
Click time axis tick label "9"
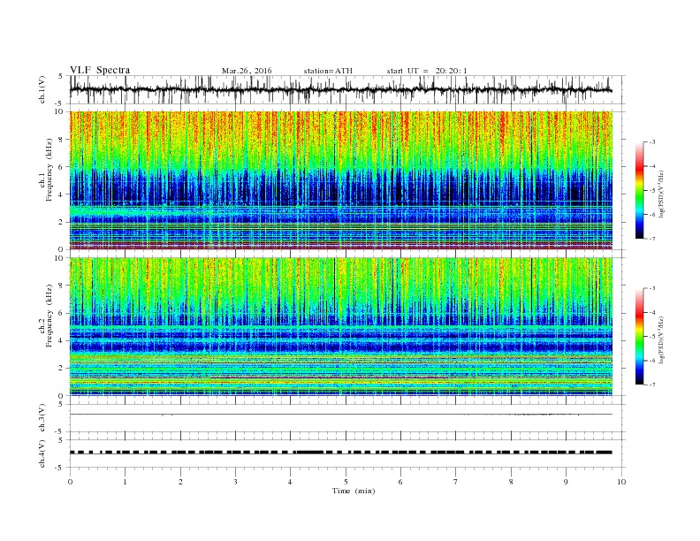pos(566,482)
